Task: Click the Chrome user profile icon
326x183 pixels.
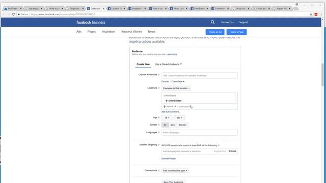Action: [296, 5]
